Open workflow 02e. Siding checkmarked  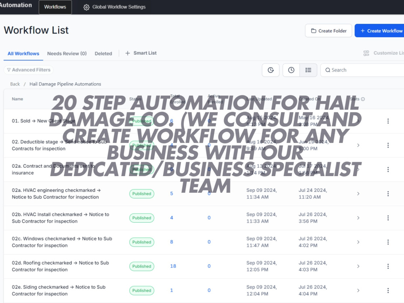[59, 290]
